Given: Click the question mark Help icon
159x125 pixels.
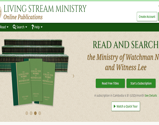Looking at the screenshot, I should click(x=32, y=27).
